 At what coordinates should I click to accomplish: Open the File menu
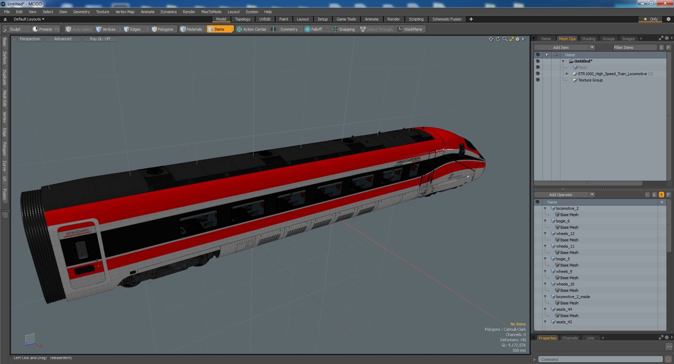(x=7, y=12)
